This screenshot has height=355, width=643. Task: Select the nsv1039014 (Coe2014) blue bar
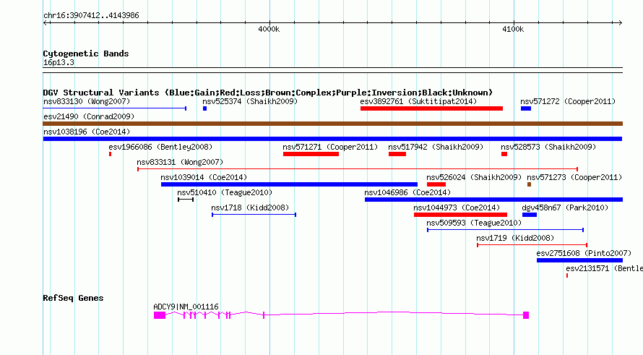[x=289, y=184]
